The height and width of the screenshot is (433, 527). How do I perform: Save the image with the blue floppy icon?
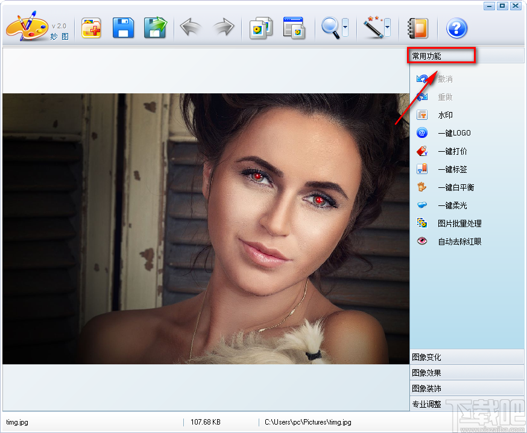(123, 28)
